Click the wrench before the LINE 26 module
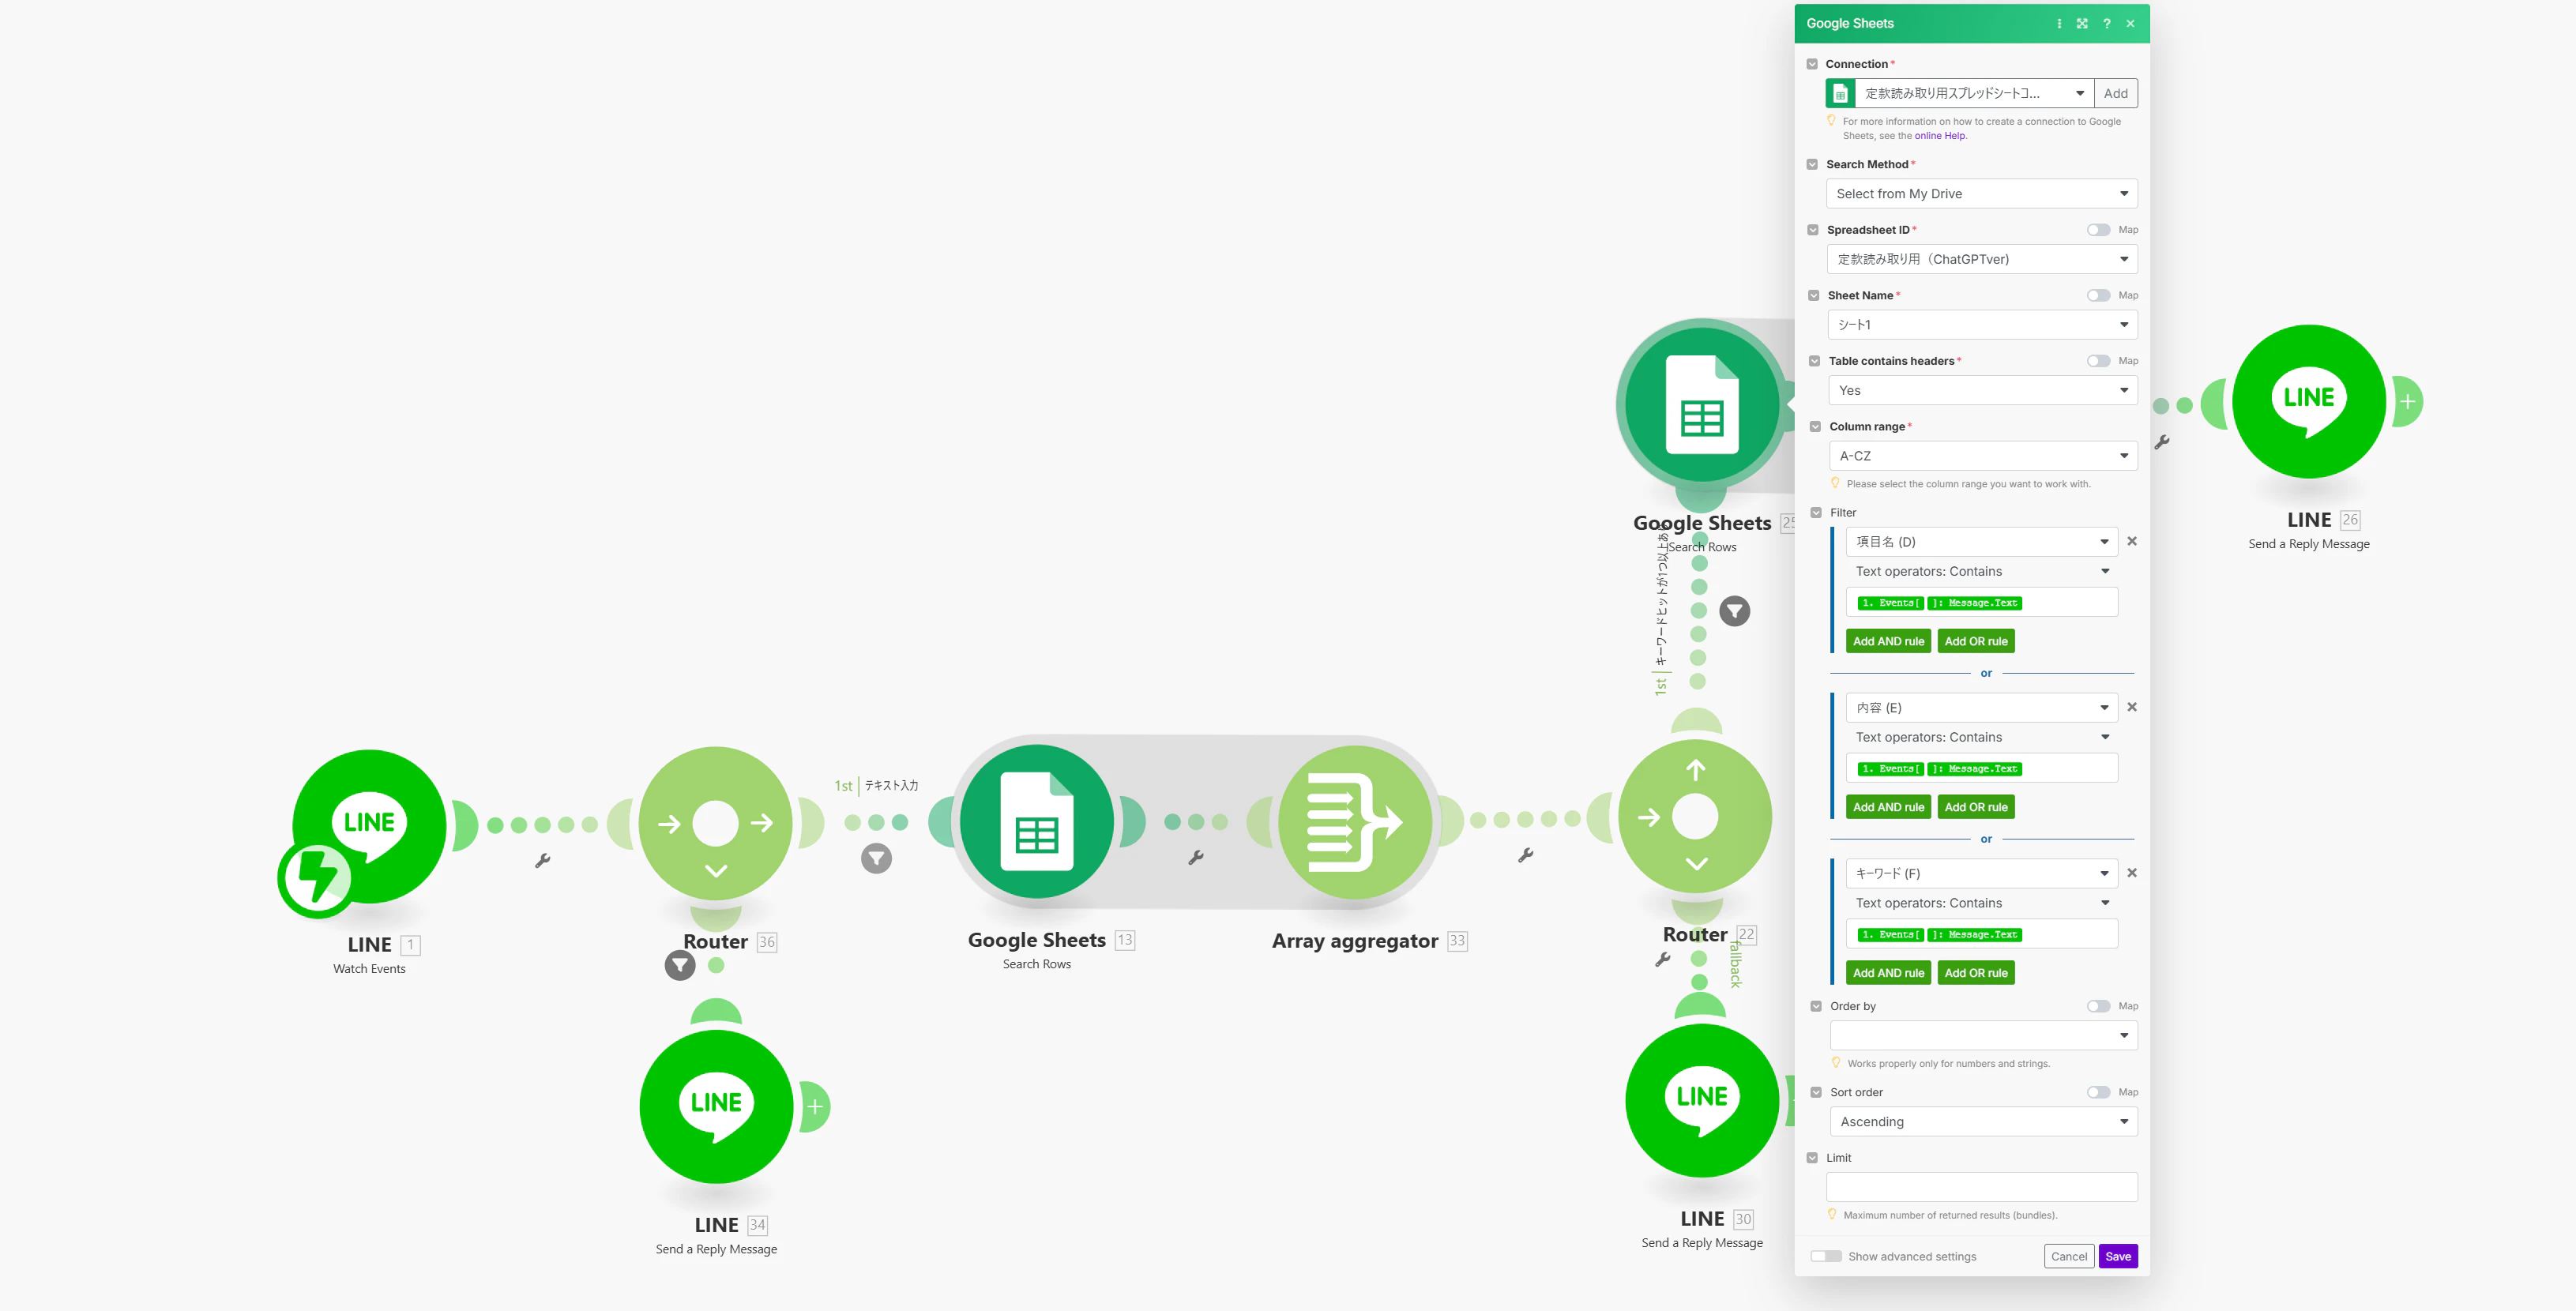Image resolution: width=2576 pixels, height=1311 pixels. coord(2161,442)
